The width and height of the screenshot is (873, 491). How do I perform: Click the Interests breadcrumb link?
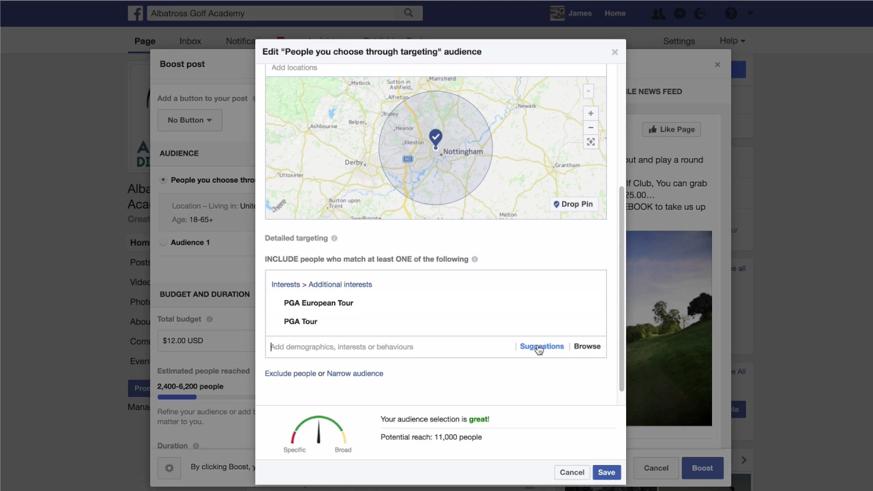tap(286, 284)
